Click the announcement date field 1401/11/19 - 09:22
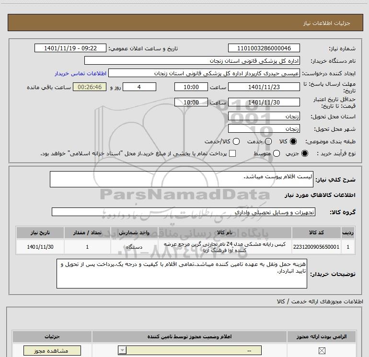The width and height of the screenshot is (369, 357). (70, 48)
